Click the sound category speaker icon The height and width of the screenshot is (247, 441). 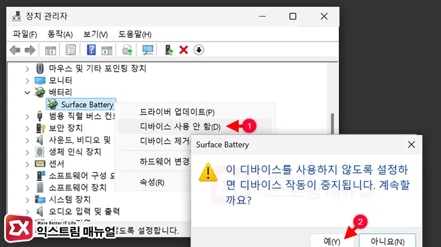coord(39,140)
